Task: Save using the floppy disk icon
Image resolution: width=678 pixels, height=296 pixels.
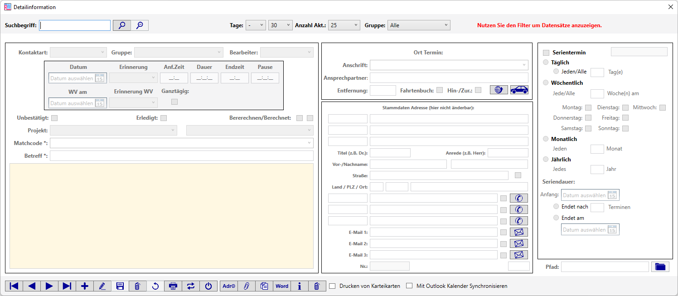Action: pos(120,286)
